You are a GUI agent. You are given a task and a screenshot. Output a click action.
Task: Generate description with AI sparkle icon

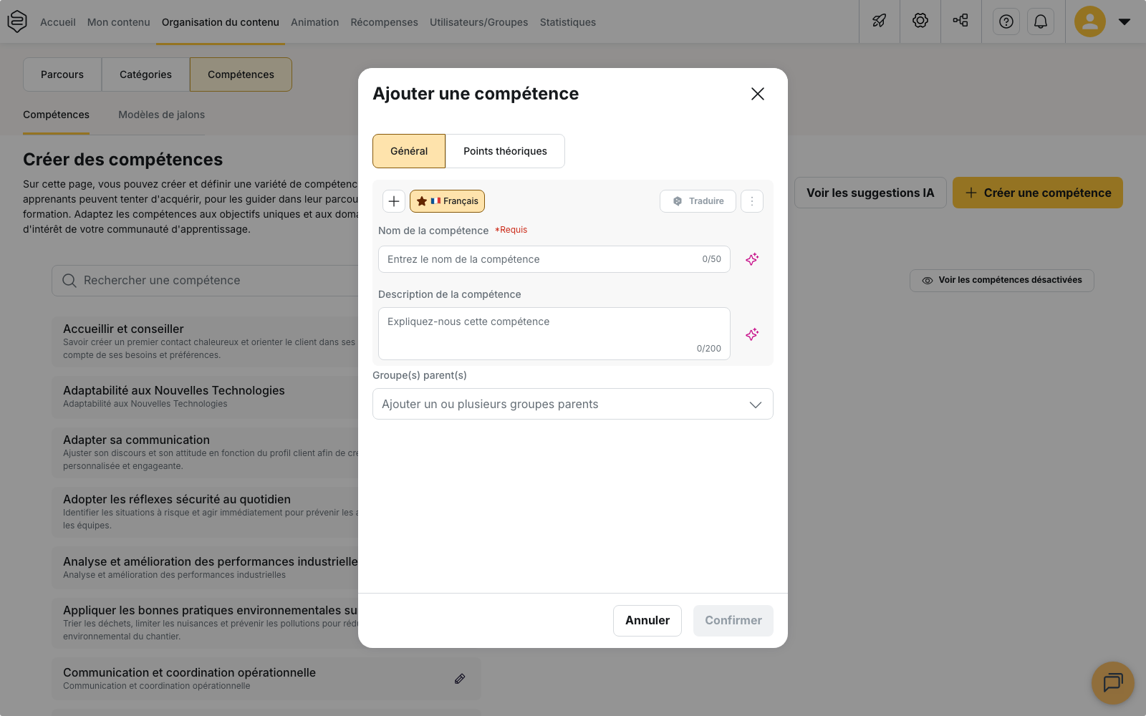pyautogui.click(x=752, y=334)
